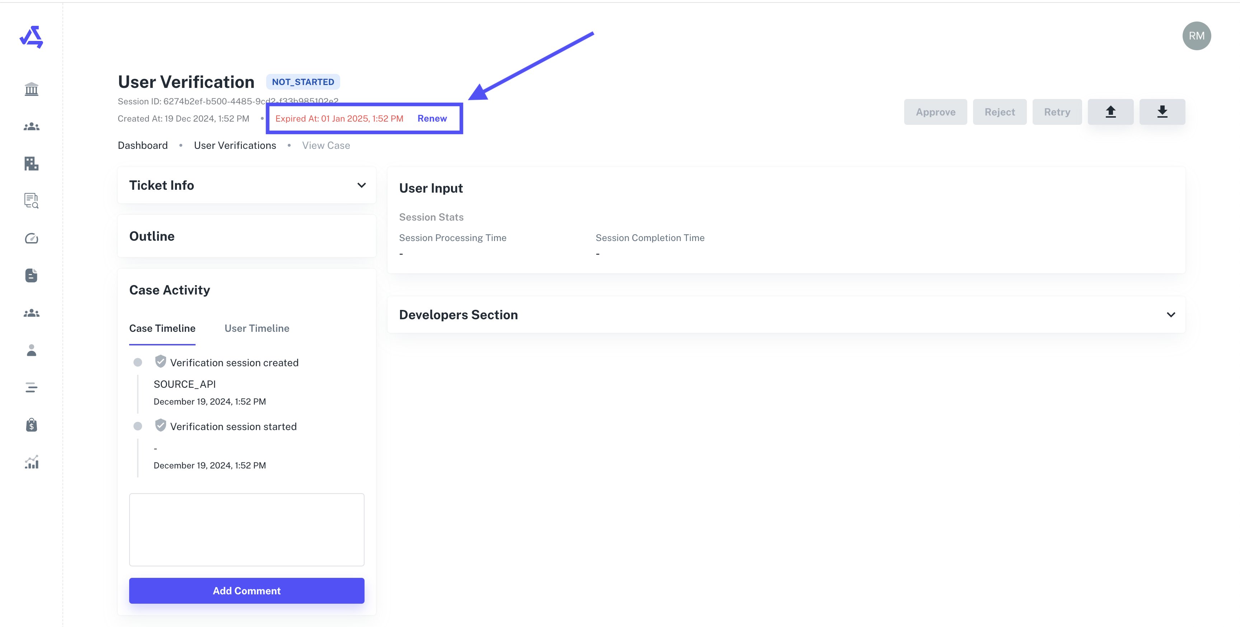Click the download arrow button
Screen dimensions: 1240x627
click(x=1161, y=112)
